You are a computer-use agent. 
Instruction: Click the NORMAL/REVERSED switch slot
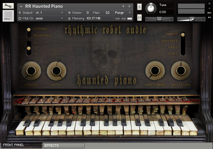point(29,33)
